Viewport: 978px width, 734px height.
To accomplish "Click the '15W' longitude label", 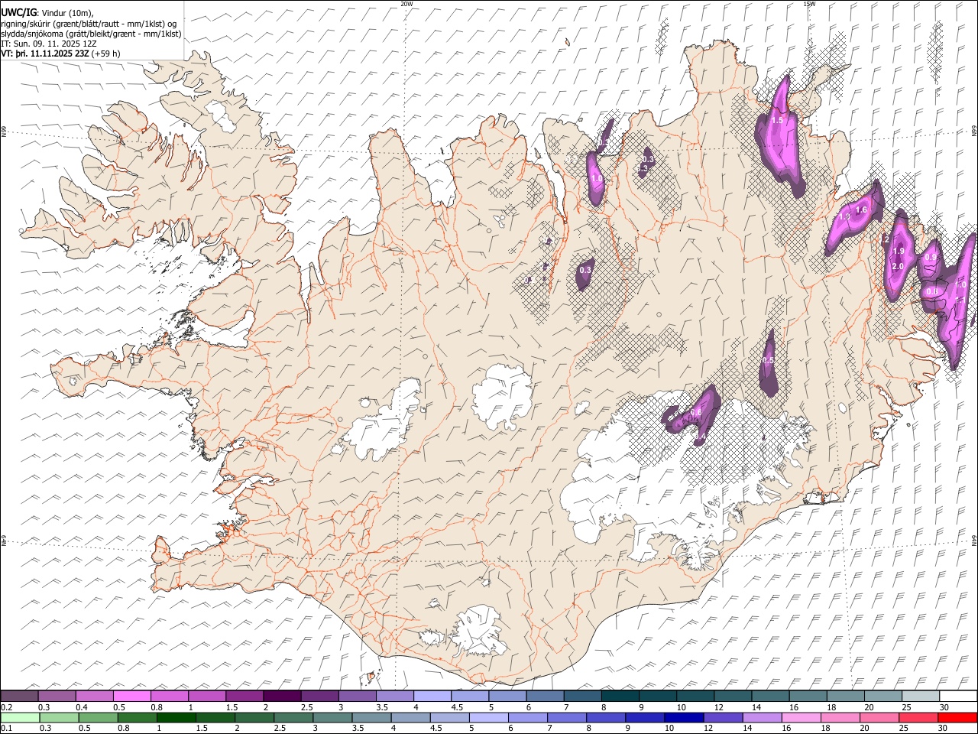I will (809, 4).
